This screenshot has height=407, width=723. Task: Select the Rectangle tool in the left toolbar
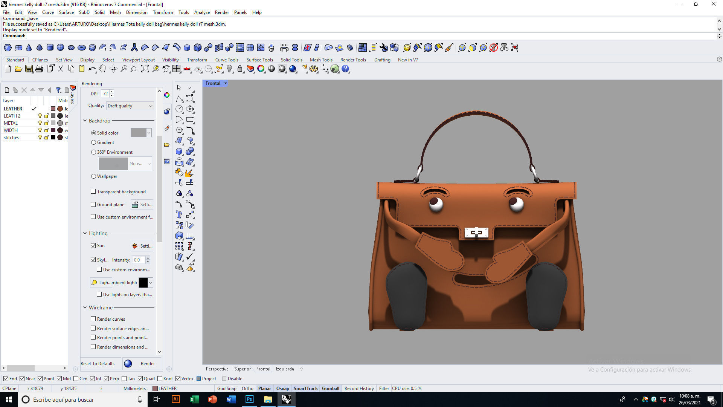pos(190,120)
